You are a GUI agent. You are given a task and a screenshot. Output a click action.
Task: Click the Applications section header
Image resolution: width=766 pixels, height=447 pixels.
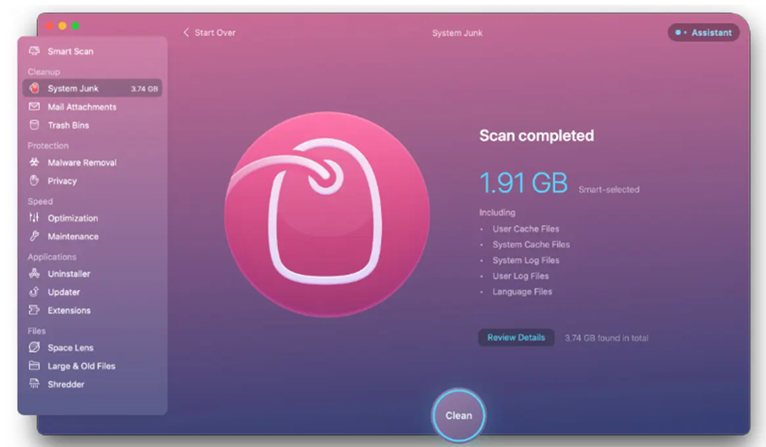[x=52, y=257]
